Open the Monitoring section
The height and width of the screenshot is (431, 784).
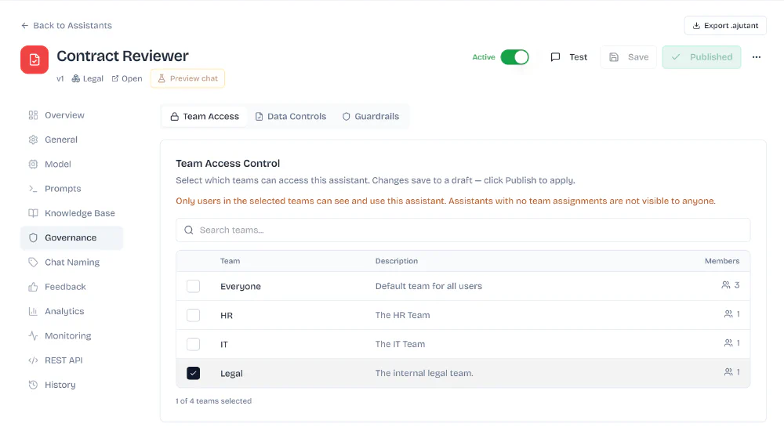pos(71,335)
